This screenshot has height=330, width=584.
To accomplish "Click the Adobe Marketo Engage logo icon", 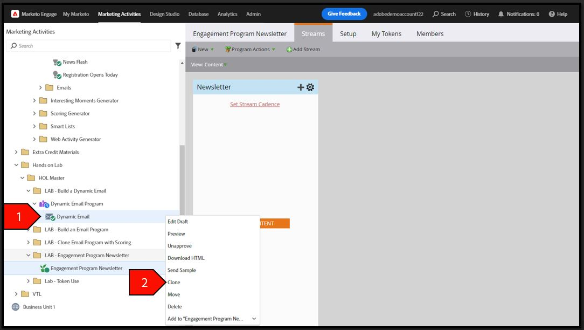I will pyautogui.click(x=15, y=14).
